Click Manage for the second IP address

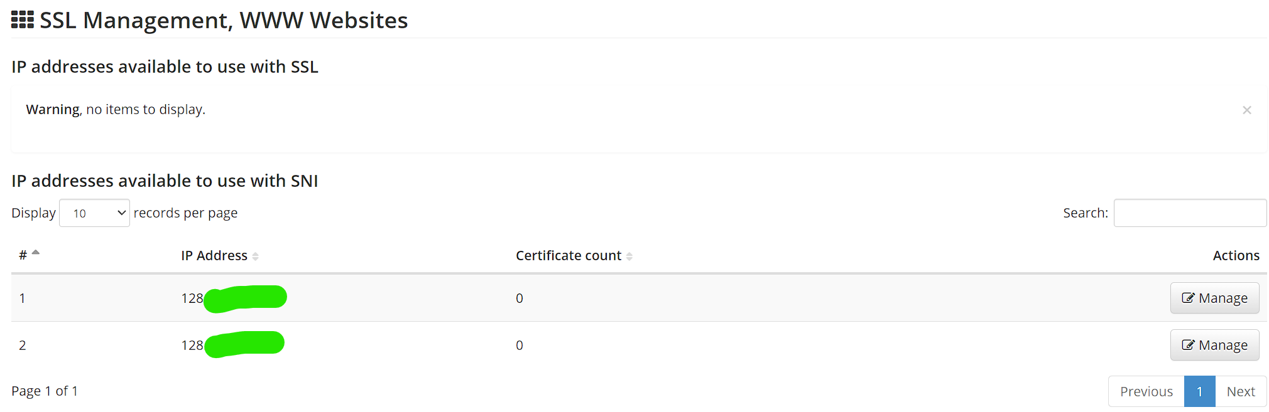(1214, 345)
